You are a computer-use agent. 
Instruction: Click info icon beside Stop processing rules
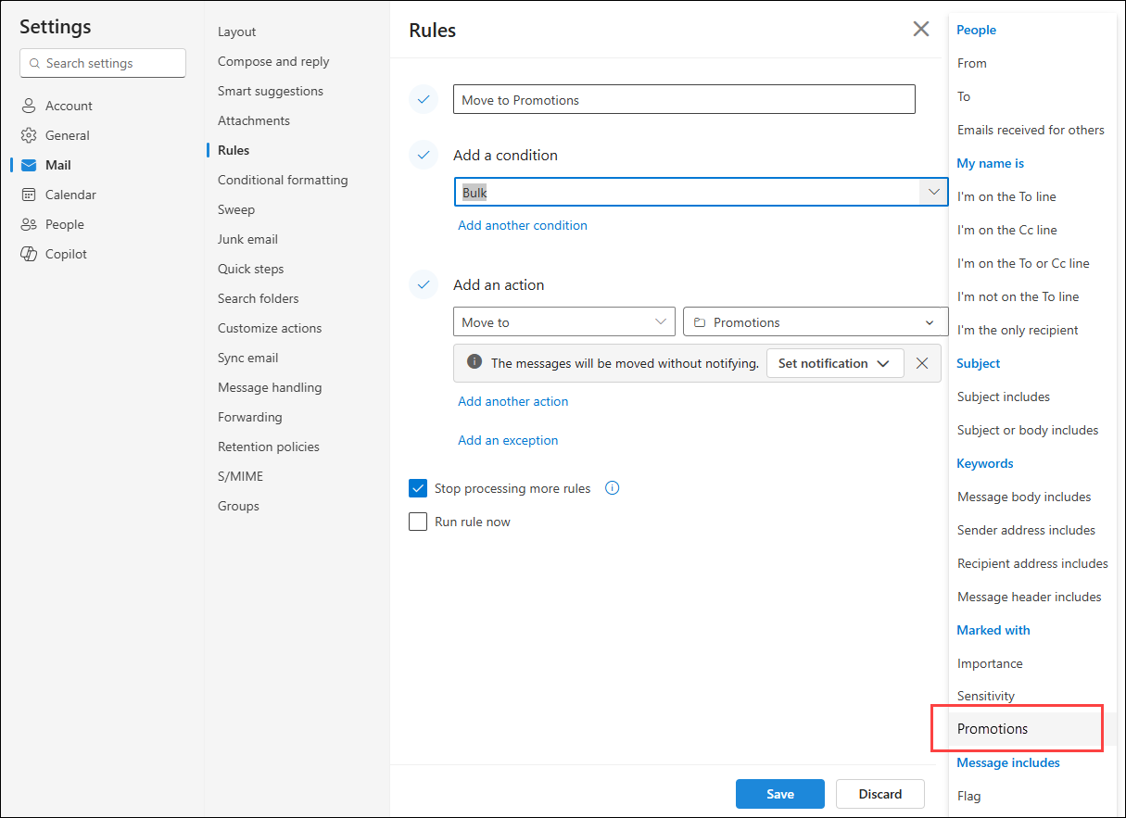click(612, 488)
